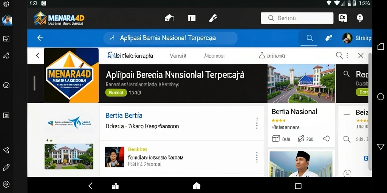Select the yellow Beohina label

coord(138,149)
